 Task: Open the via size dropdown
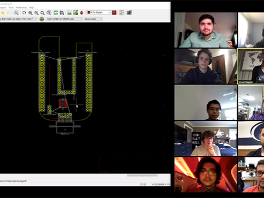point(18,19)
